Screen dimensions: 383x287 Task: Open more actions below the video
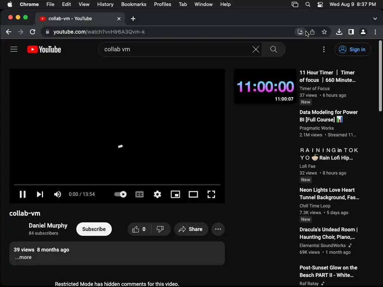point(218,229)
